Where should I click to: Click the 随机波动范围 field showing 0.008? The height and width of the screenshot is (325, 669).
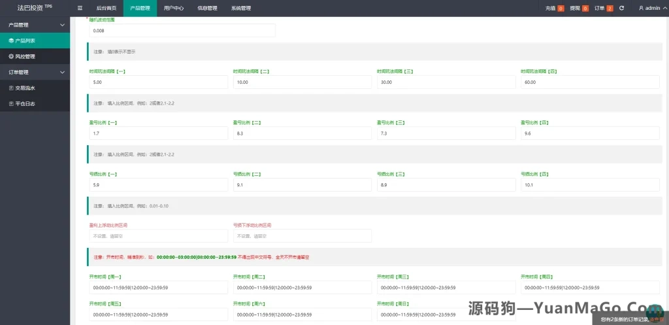[x=182, y=31]
